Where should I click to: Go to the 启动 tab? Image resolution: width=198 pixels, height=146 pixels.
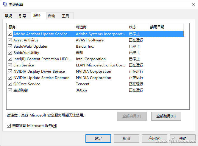pyautogui.click(x=51, y=16)
